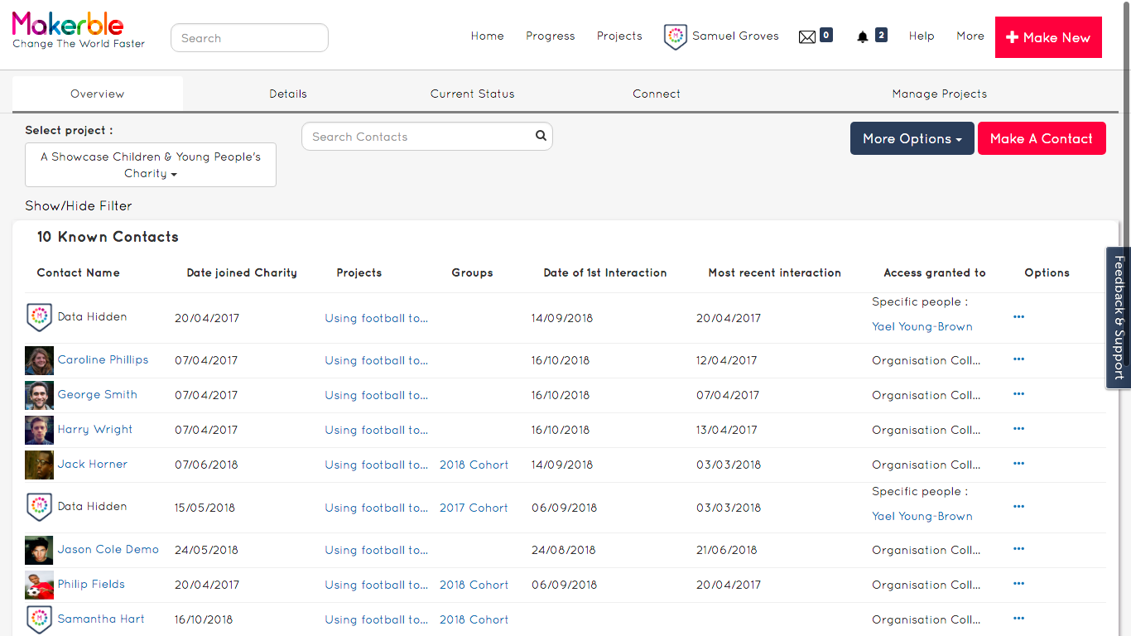Screen dimensions: 1131x636
Task: Open options dots for Jason Cole Demo
Action: (x=1018, y=549)
